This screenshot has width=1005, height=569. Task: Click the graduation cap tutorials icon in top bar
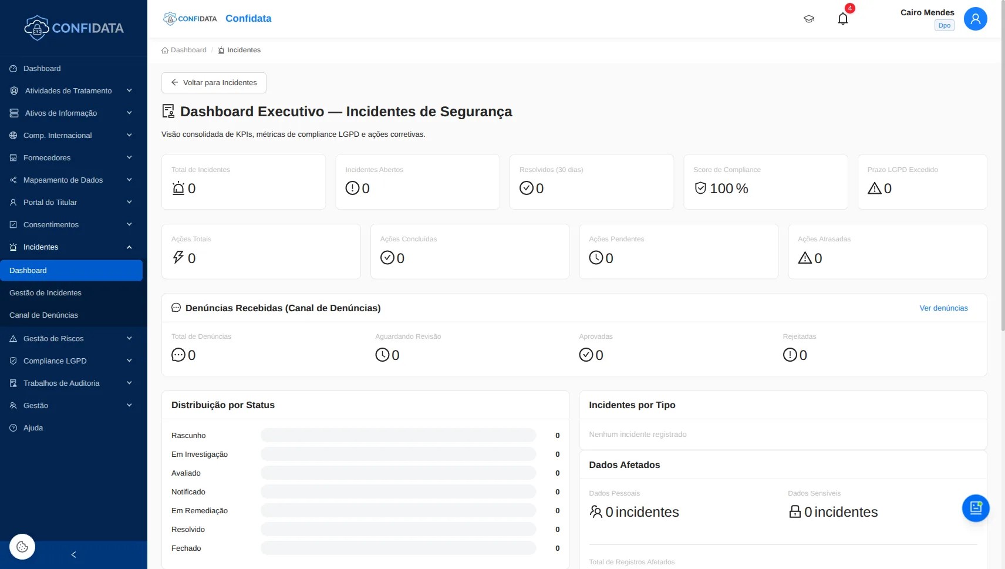809,18
